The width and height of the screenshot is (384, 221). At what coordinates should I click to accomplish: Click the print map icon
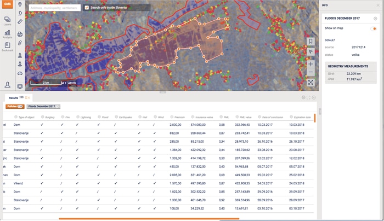[20, 34]
